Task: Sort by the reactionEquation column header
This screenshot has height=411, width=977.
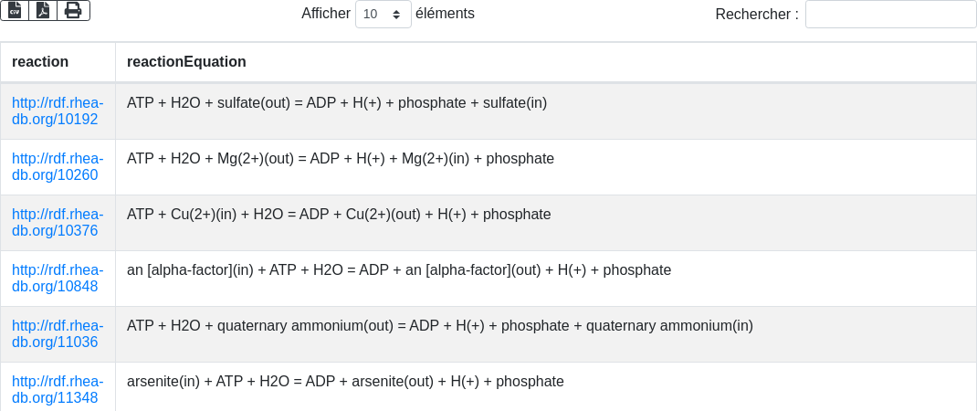Action: [x=186, y=62]
